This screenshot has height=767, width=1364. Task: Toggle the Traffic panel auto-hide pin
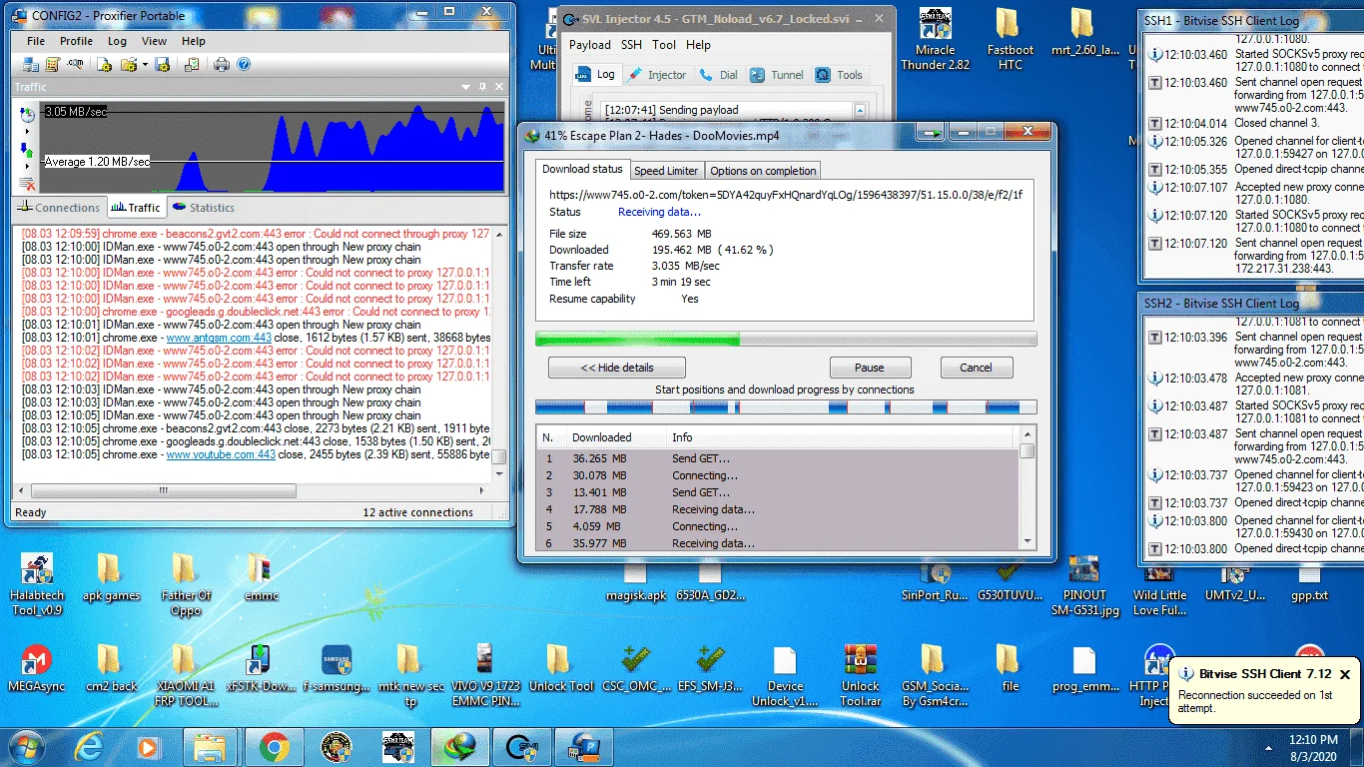point(483,87)
